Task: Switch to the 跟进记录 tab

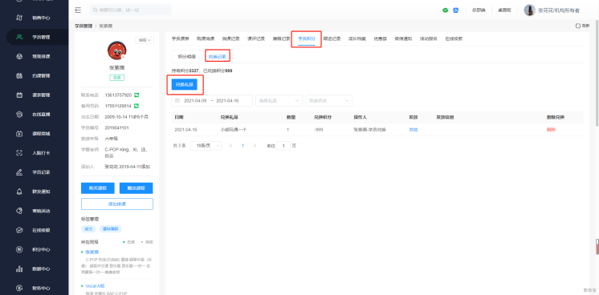Action: pyautogui.click(x=332, y=38)
